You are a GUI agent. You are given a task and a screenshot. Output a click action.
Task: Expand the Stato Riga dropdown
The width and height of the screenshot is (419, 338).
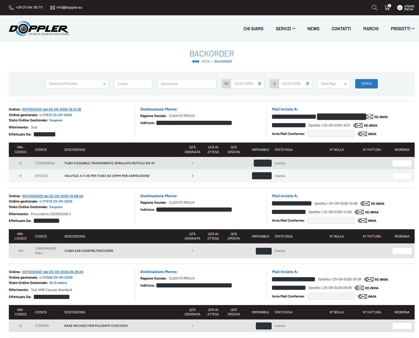point(334,84)
